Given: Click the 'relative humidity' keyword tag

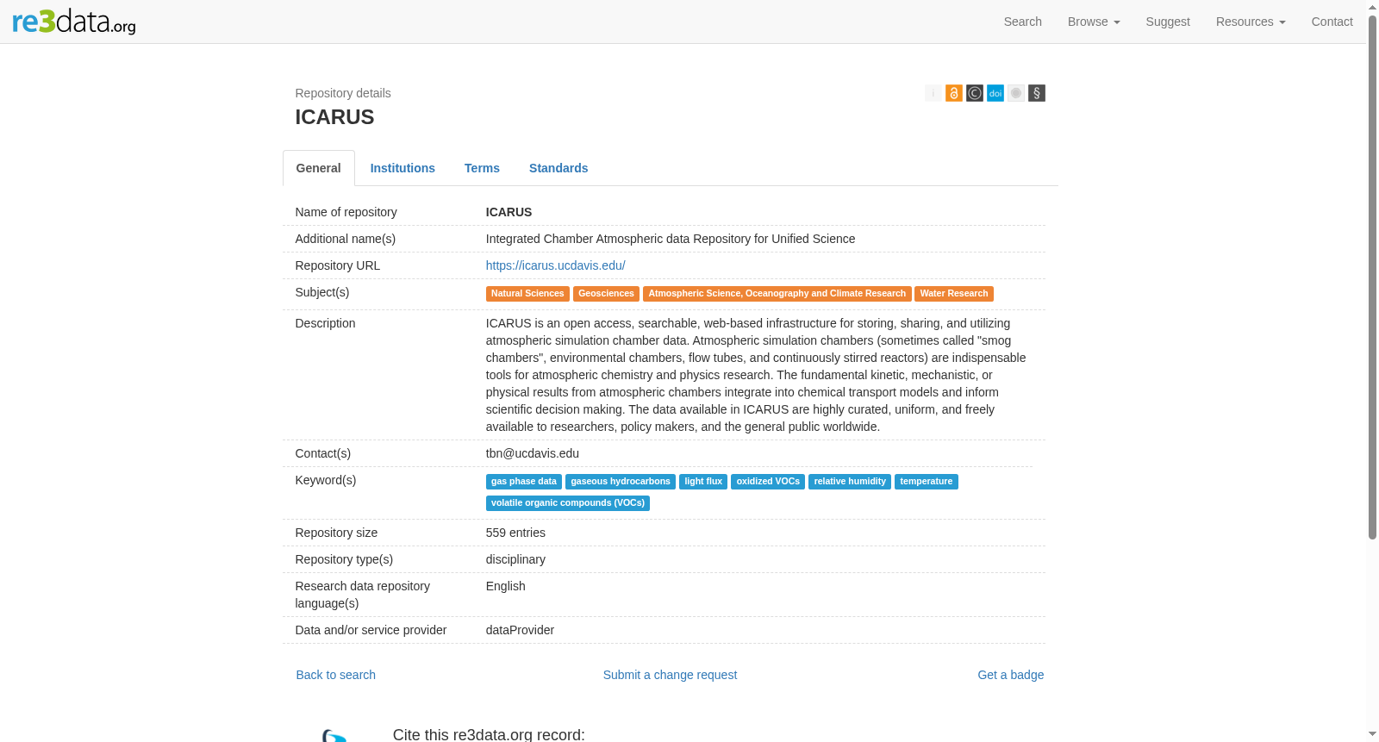Looking at the screenshot, I should click(x=850, y=482).
